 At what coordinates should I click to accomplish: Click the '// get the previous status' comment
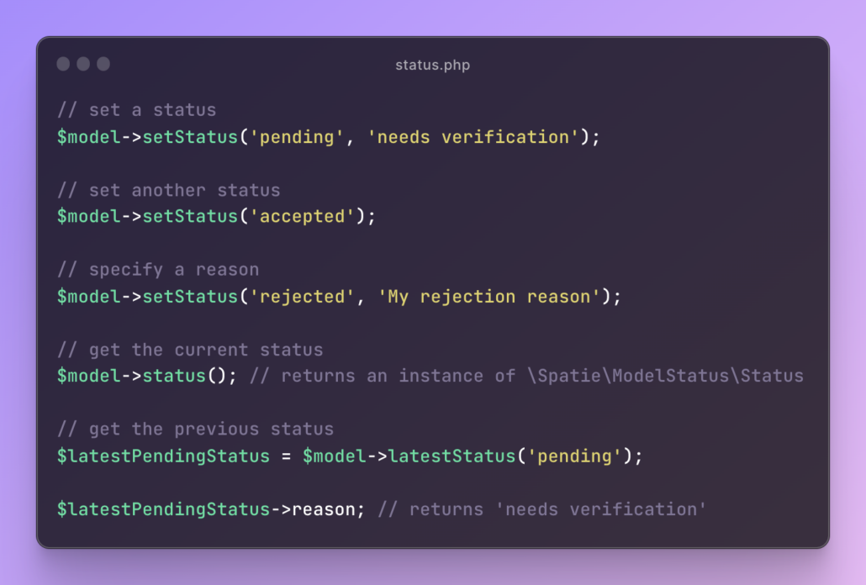click(x=195, y=430)
